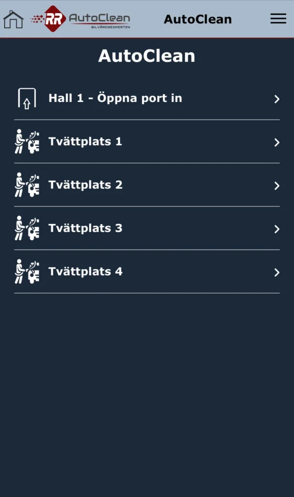Expand the Hall 1 row chevron

tap(277, 99)
